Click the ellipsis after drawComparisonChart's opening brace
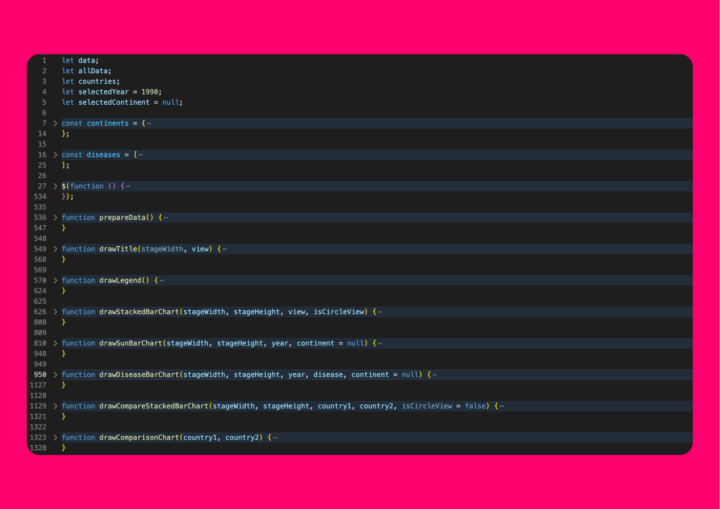This screenshot has width=720, height=509. pos(275,438)
